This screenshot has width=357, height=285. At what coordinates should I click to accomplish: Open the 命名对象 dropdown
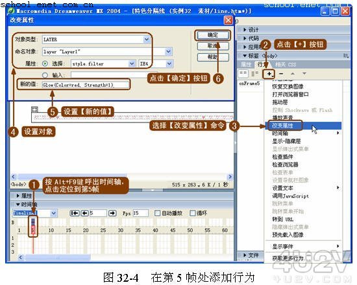(168, 52)
